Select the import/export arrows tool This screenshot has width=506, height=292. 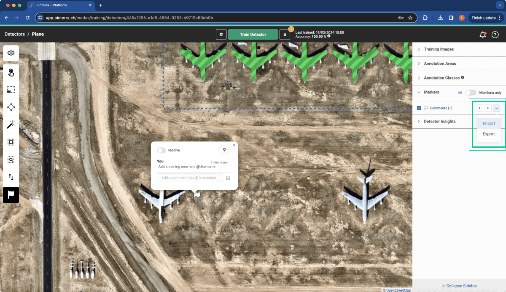point(11,177)
